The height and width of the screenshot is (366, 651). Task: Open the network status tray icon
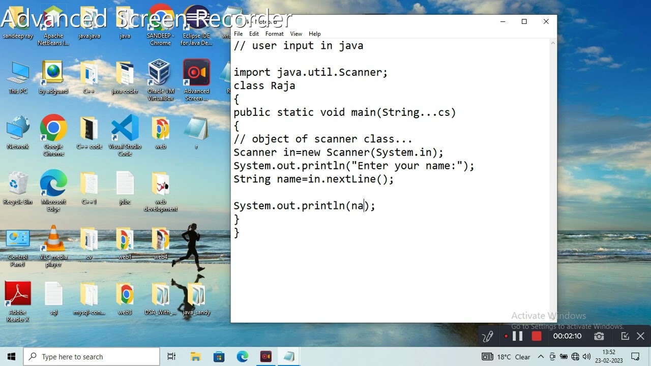pos(575,356)
